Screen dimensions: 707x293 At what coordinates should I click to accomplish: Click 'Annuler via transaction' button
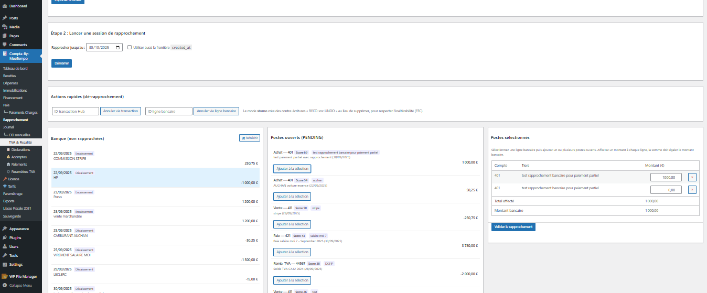(121, 111)
